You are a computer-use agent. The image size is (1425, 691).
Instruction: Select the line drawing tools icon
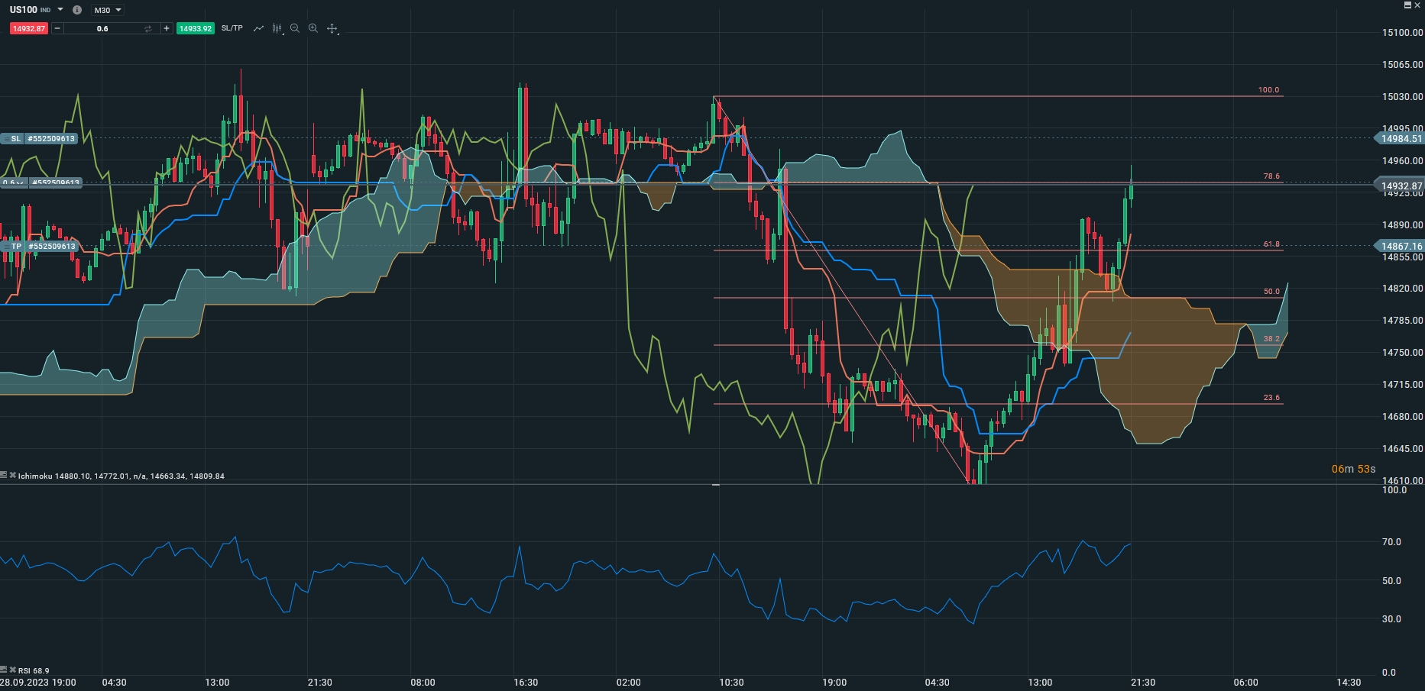coord(258,28)
